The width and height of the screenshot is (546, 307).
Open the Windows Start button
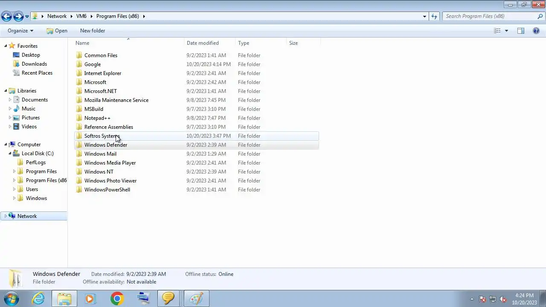pos(12,298)
